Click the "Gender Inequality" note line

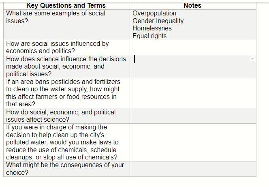coord(158,21)
